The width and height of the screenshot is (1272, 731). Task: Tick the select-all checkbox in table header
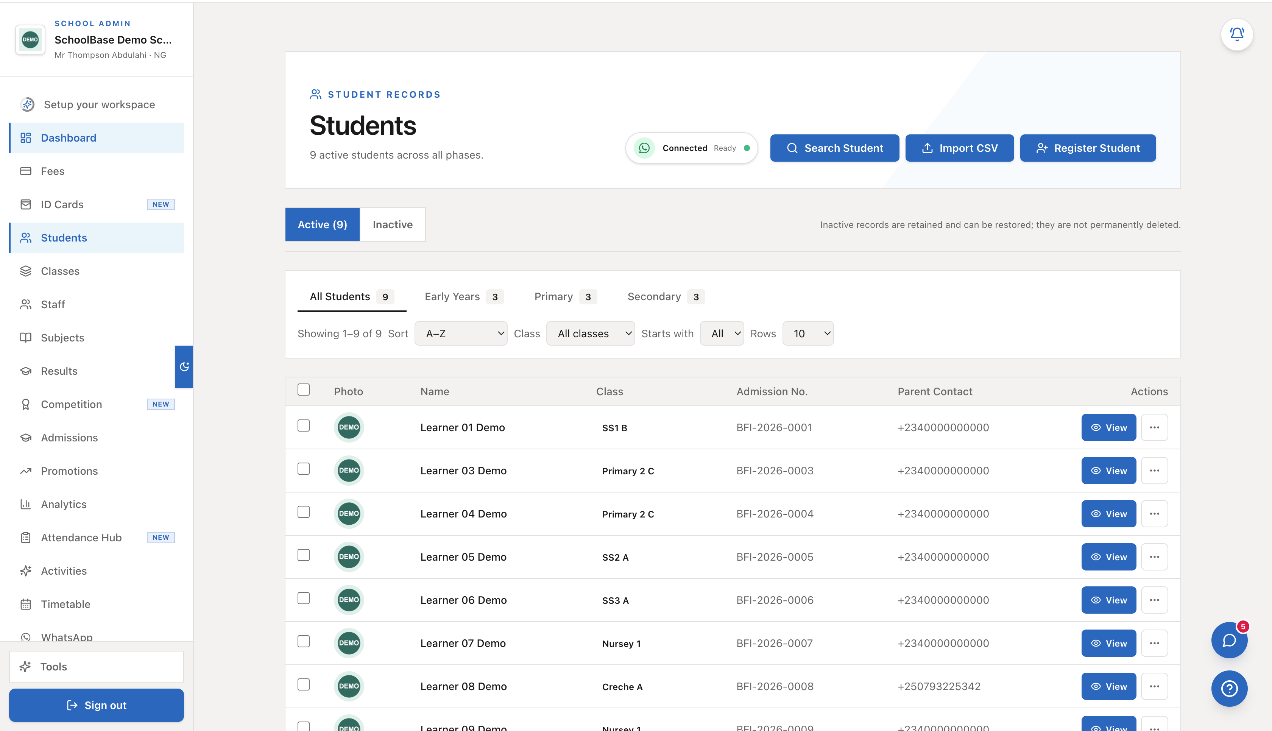(x=304, y=390)
